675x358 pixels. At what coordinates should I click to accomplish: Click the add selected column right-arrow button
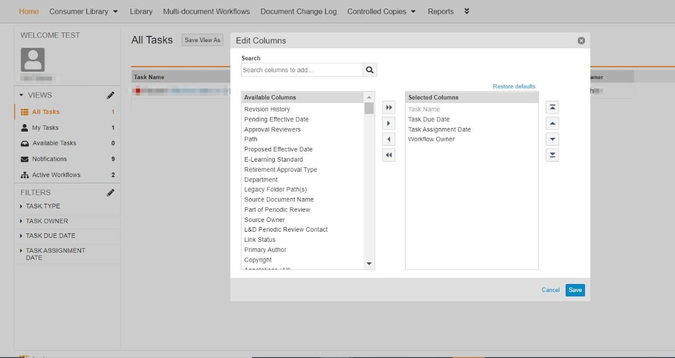point(388,124)
